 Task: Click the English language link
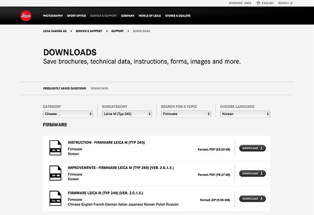[x=267, y=3]
